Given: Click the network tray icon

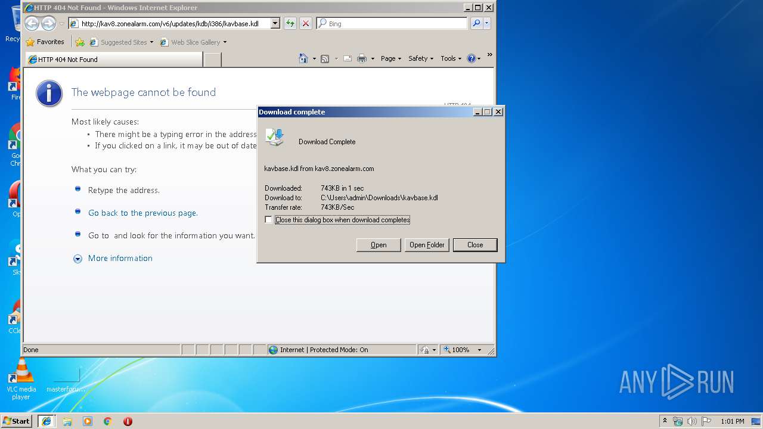Looking at the screenshot, I should [678, 421].
